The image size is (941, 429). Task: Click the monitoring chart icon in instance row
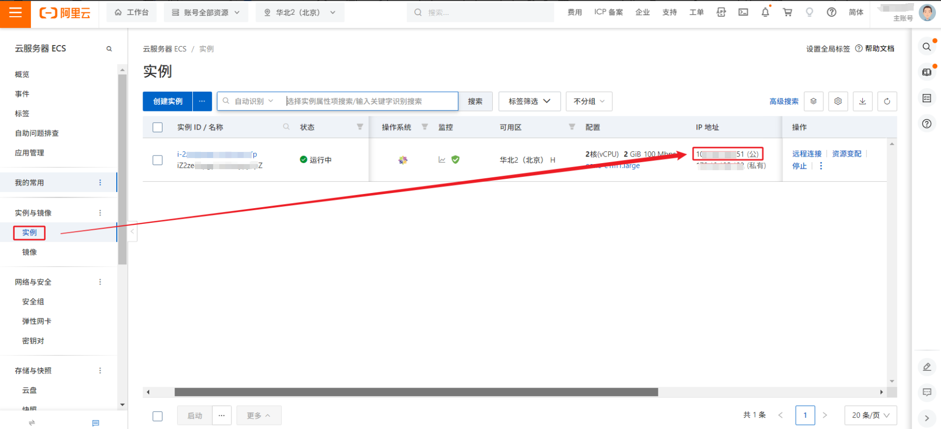pyautogui.click(x=442, y=160)
